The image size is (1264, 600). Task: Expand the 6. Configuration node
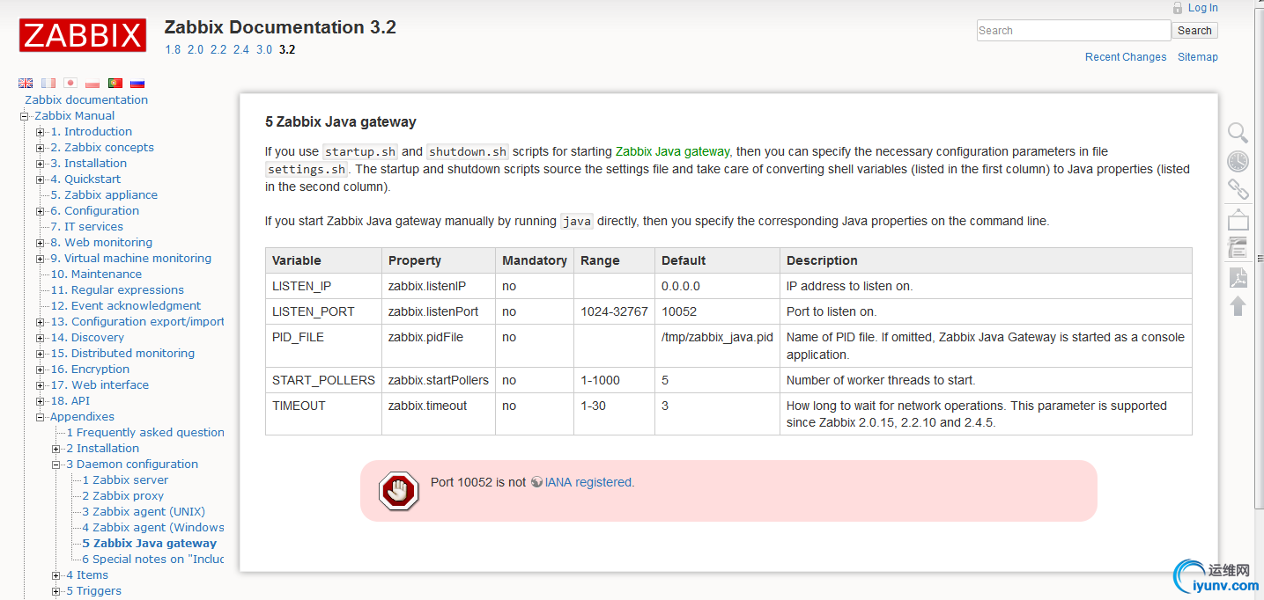coord(41,211)
